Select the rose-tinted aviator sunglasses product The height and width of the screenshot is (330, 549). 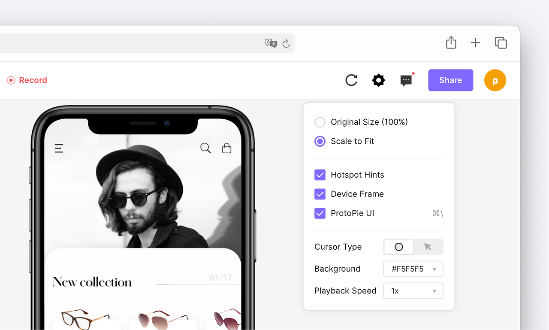[163, 319]
